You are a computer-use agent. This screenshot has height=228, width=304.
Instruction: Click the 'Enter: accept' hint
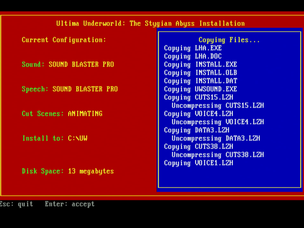pos(70,204)
